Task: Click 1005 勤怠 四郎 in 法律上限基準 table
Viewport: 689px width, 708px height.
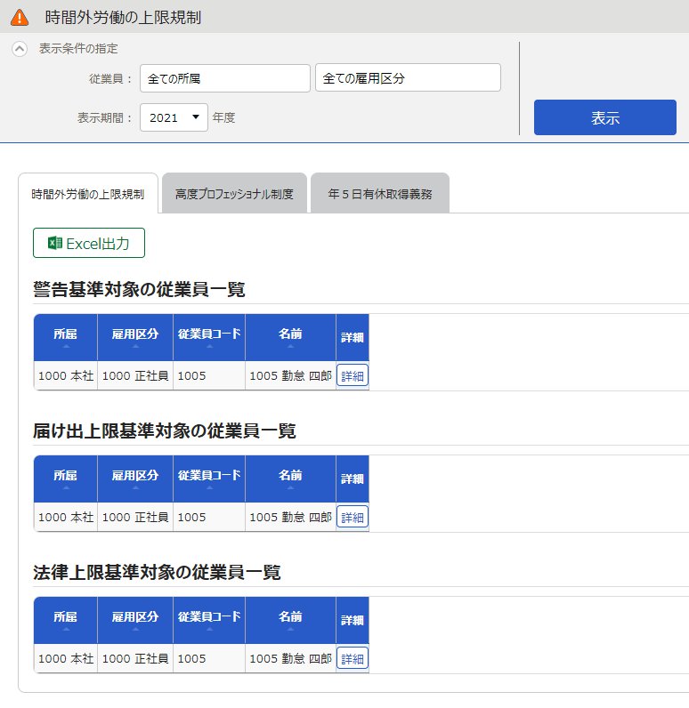Action: pos(290,658)
